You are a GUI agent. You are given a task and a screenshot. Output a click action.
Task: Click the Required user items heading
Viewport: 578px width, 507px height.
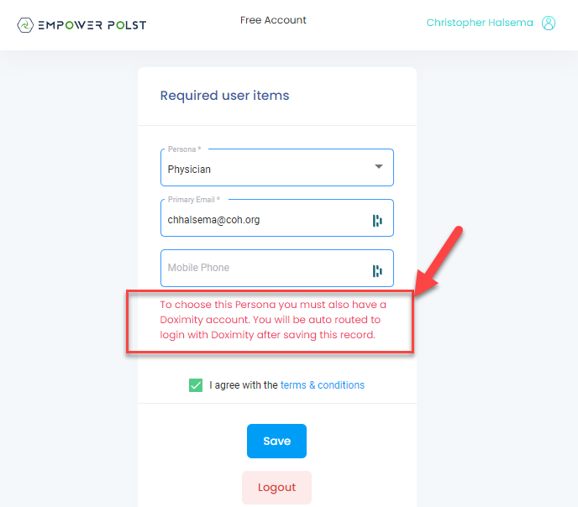click(x=224, y=96)
